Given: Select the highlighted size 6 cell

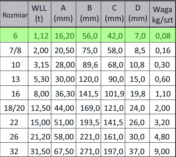Looking at the screenshot, I should click(x=14, y=35).
